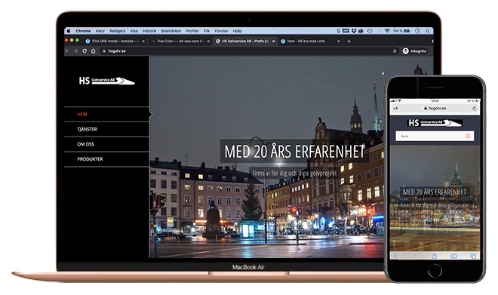
Task: Click the Dropbox icon in the menu bar
Action: [x=354, y=31]
